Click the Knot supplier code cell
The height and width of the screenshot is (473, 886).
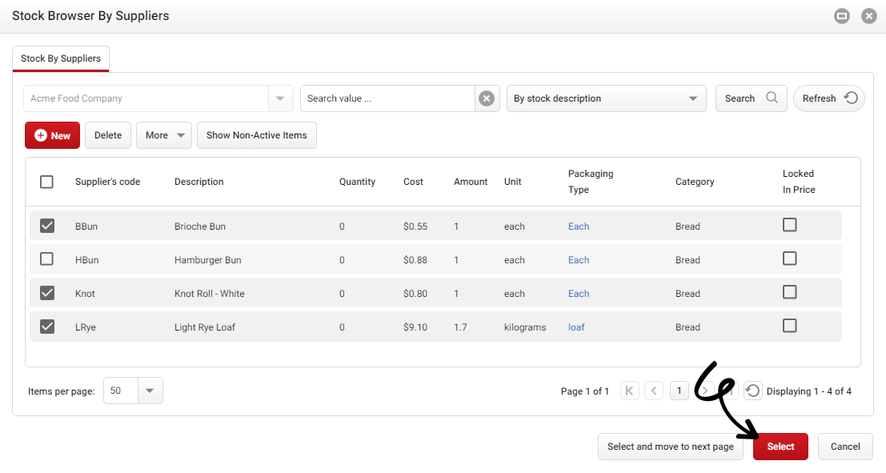click(86, 293)
